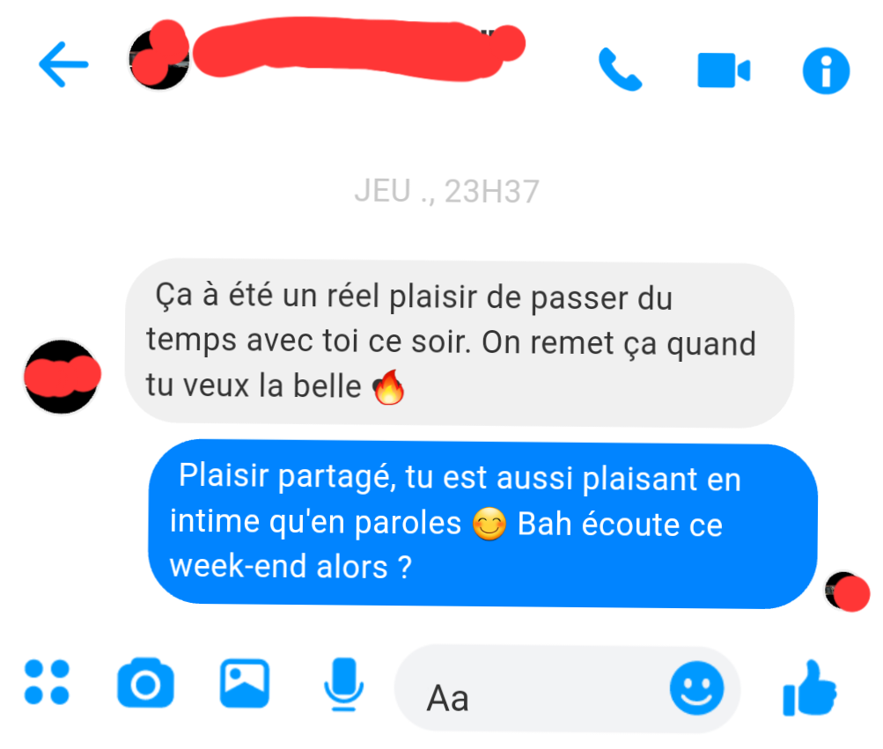
Task: Open the camera to take a photo
Action: 145,682
